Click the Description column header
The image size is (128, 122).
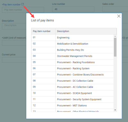86,31
